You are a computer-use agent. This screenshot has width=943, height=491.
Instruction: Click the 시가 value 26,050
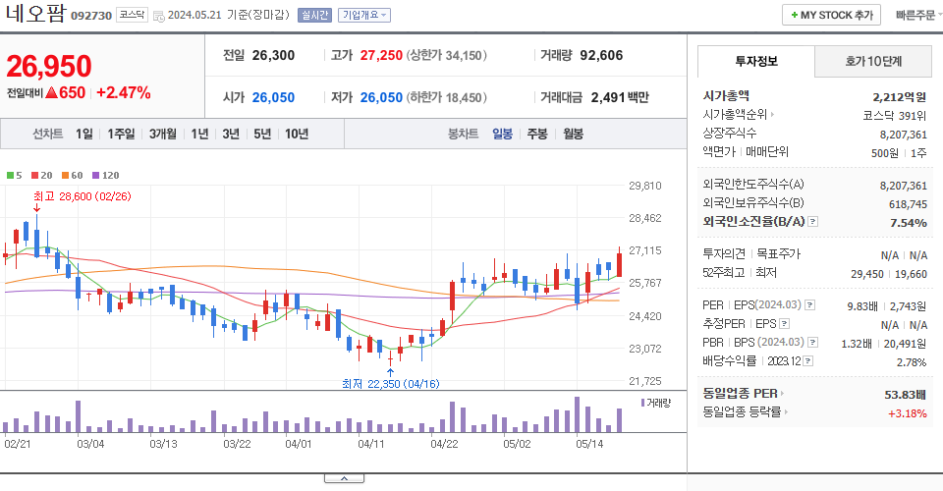[x=274, y=97]
